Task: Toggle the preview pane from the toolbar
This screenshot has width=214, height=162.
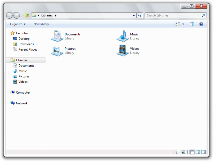Action: click(192, 24)
